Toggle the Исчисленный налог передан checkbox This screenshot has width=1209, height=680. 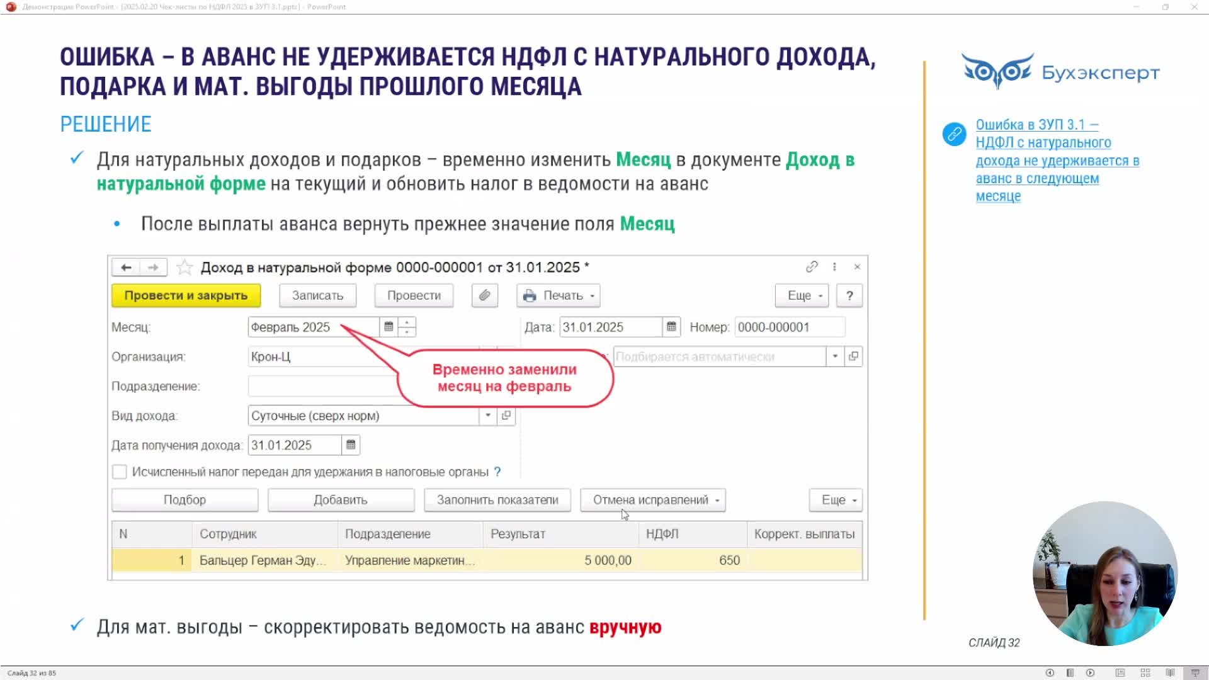click(x=119, y=472)
